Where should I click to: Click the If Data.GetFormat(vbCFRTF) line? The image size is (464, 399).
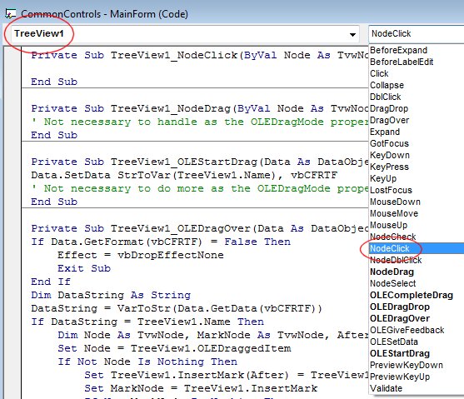[161, 242]
